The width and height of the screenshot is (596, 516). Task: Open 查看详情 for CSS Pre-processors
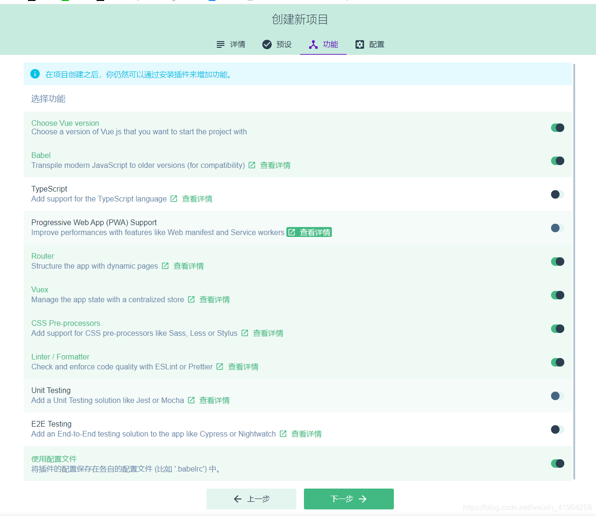(x=267, y=333)
